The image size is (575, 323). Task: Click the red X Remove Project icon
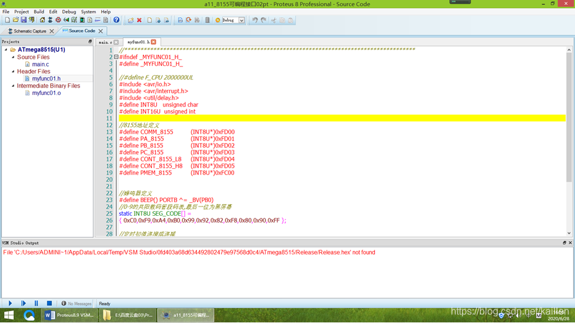pyautogui.click(x=140, y=20)
